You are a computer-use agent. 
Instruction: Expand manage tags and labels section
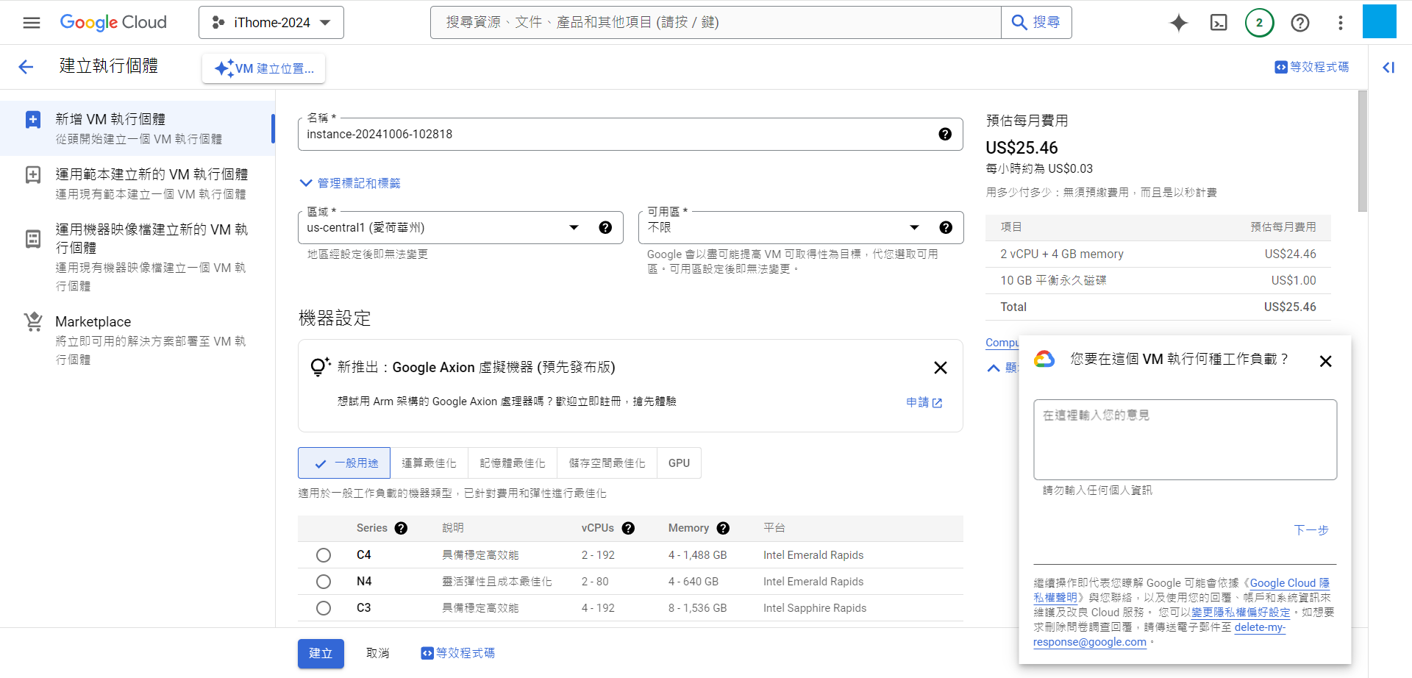350,183
